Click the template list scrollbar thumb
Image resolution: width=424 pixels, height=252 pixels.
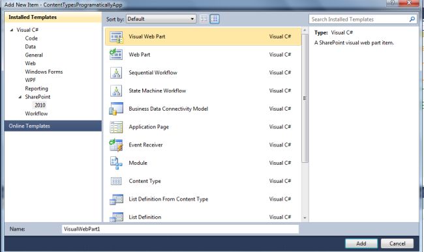click(305, 98)
